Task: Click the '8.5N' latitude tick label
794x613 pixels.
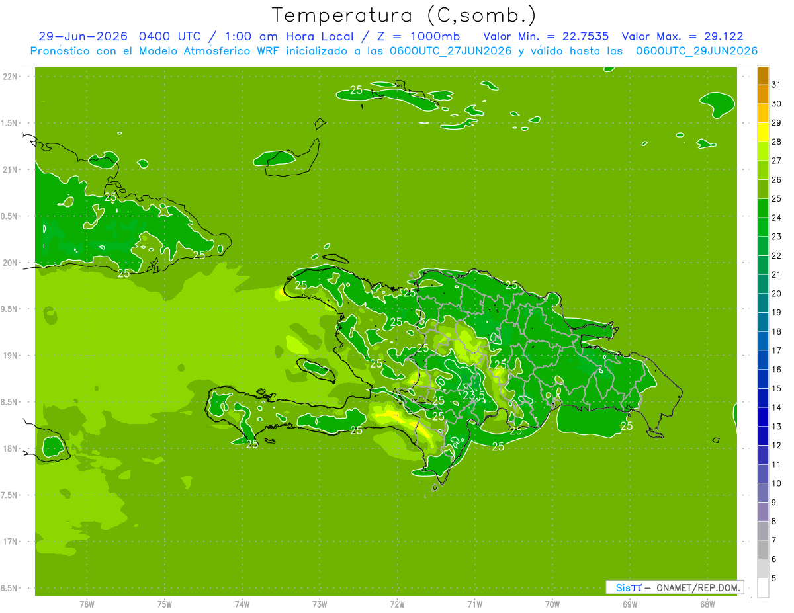Action: (x=9, y=403)
